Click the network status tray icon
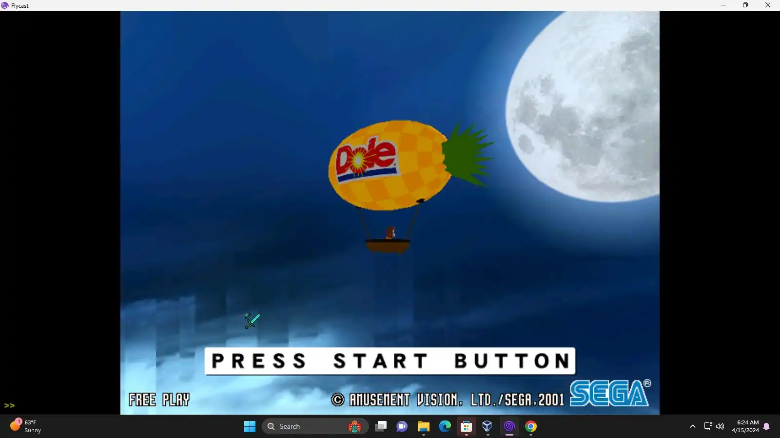780x438 pixels. (x=708, y=426)
